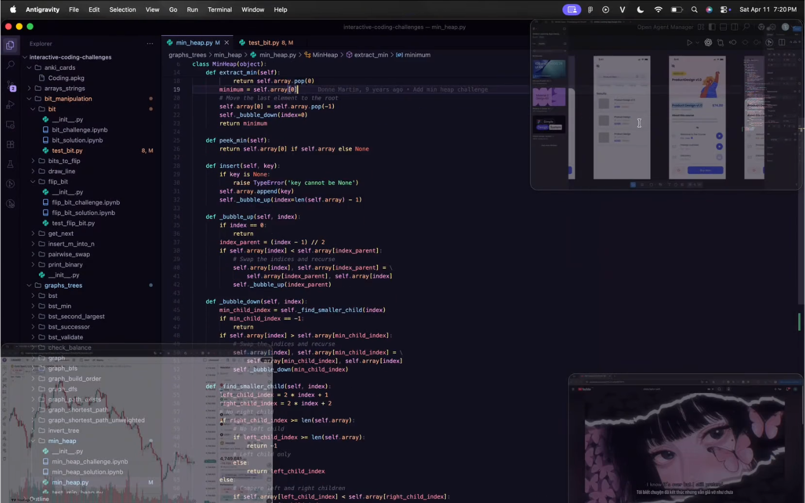Click the split editor right icon
805x503 pixels.
[782, 42]
